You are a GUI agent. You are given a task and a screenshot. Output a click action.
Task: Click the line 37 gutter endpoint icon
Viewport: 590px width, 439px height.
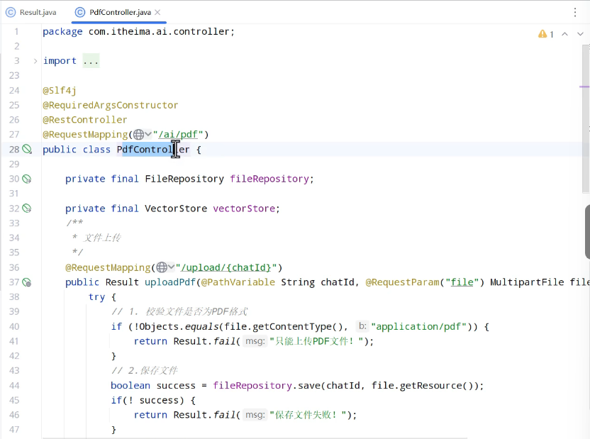27,282
